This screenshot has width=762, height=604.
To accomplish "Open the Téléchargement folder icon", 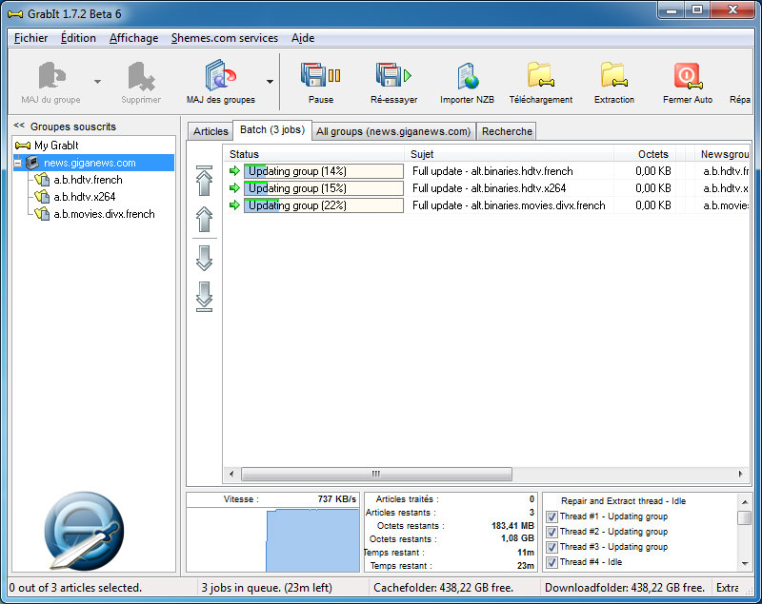I will [x=541, y=75].
